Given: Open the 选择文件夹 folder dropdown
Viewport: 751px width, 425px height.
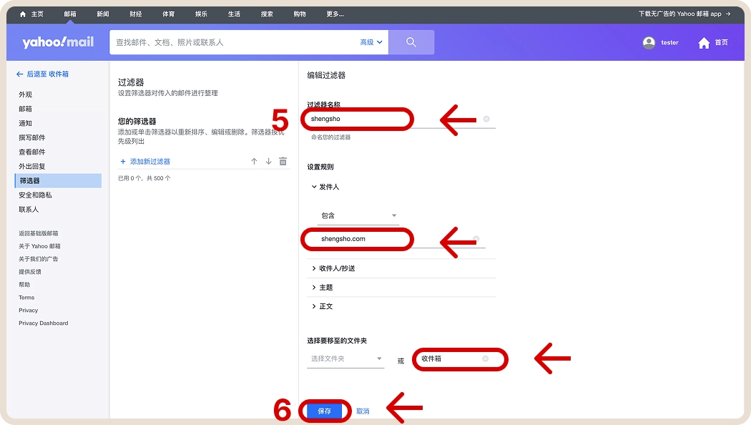Looking at the screenshot, I should tap(345, 359).
